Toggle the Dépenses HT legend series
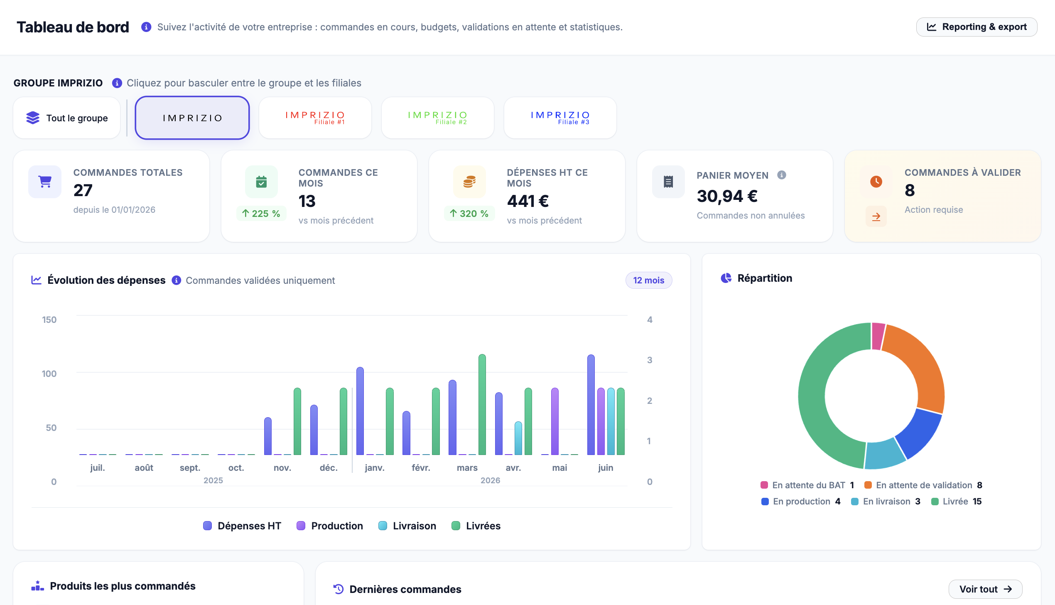 coord(242,526)
